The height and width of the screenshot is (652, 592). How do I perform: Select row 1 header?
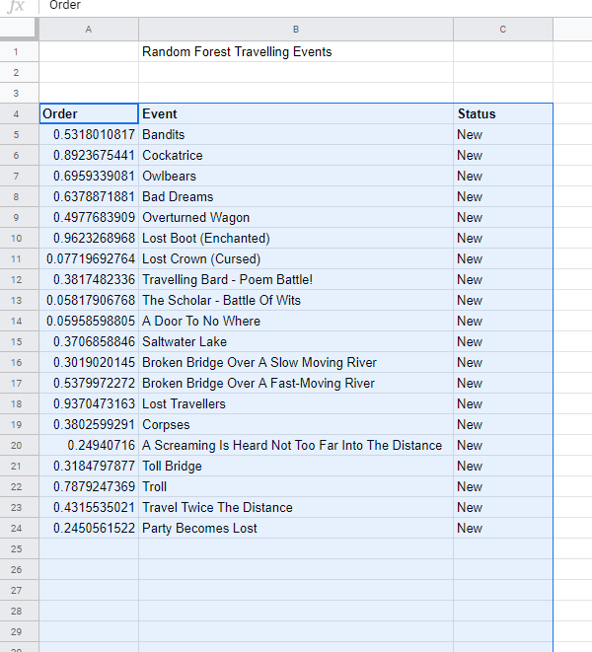[16, 52]
